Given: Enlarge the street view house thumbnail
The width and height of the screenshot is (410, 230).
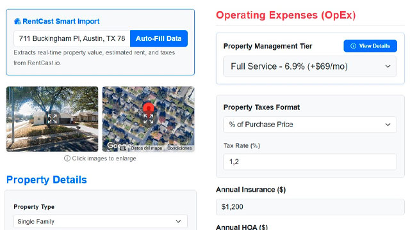Looking at the screenshot, I should point(52,119).
